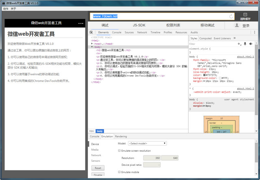Select the inspect element tool icon
Screen dimensions: 260x180
92,32
